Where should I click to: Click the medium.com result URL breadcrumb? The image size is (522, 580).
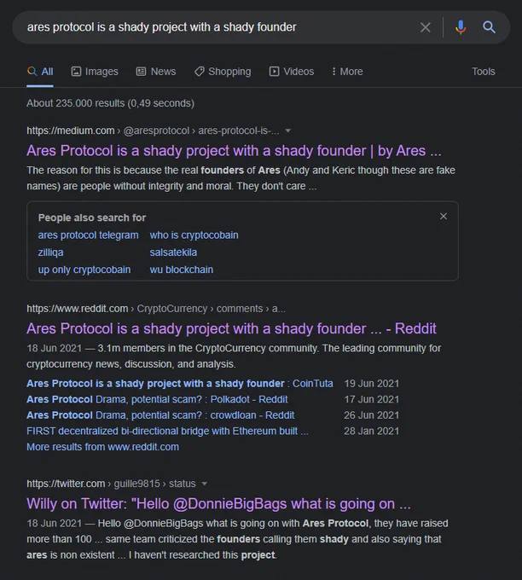153,130
